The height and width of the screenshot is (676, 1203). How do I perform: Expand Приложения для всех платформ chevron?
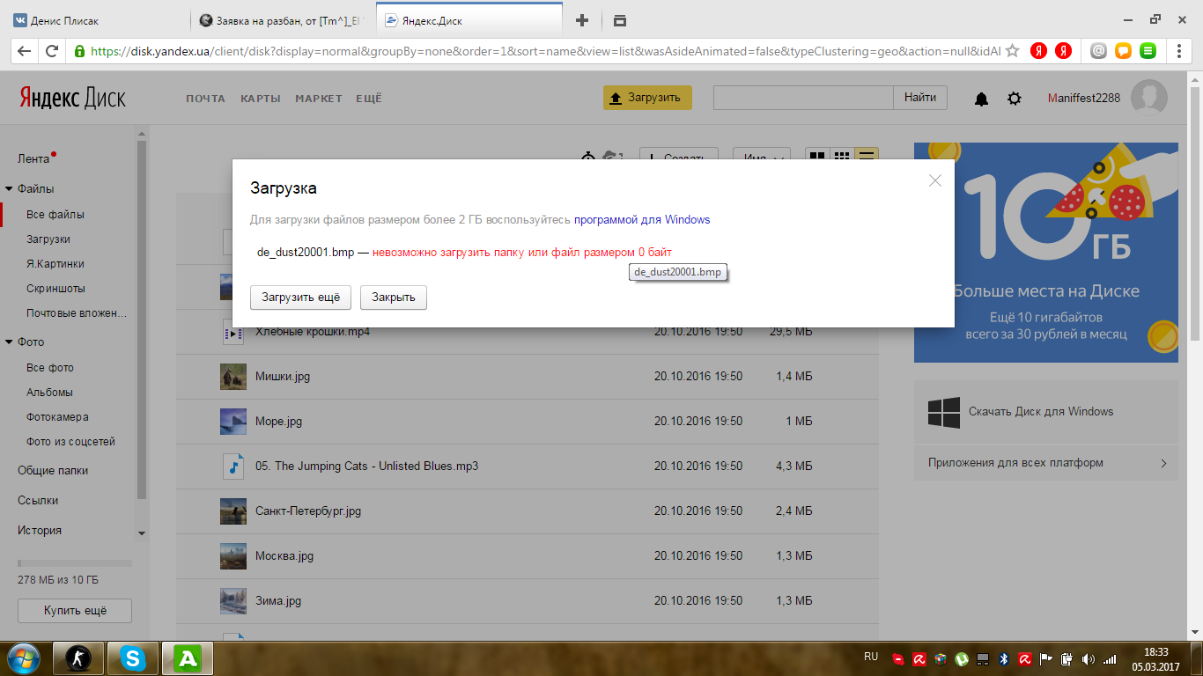(1163, 463)
